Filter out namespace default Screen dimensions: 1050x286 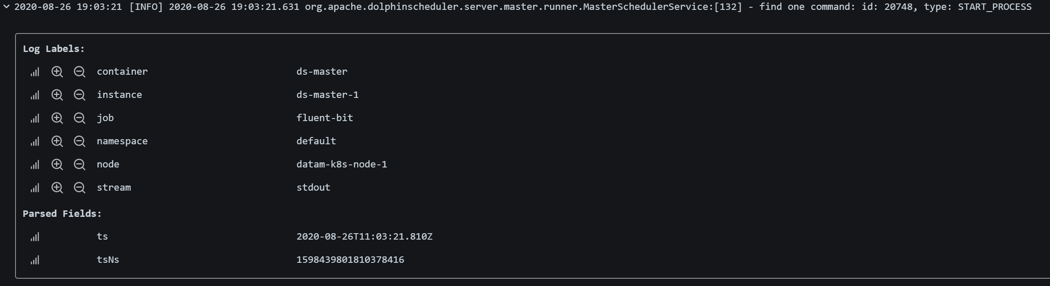coord(80,141)
